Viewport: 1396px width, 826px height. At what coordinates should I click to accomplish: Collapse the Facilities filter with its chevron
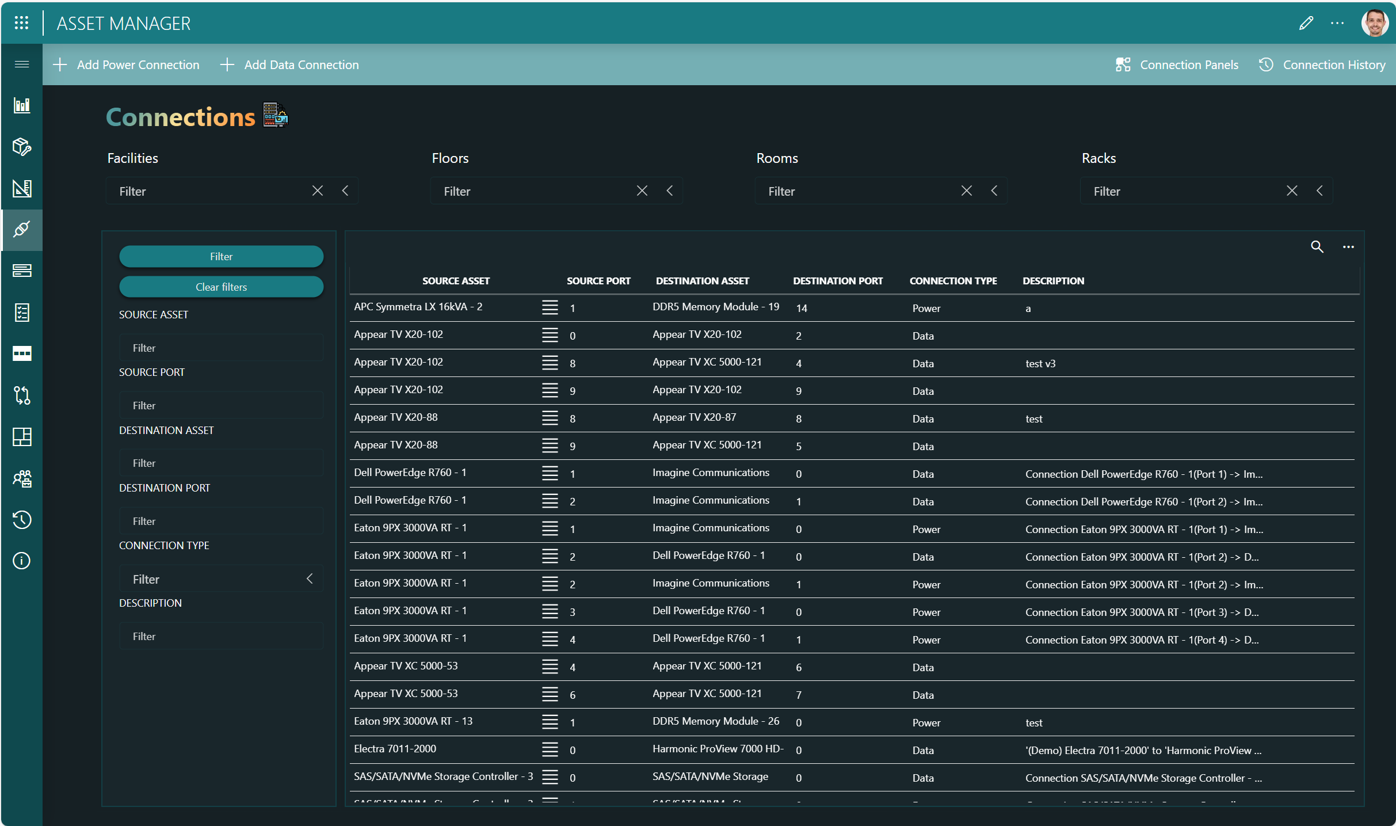click(345, 191)
